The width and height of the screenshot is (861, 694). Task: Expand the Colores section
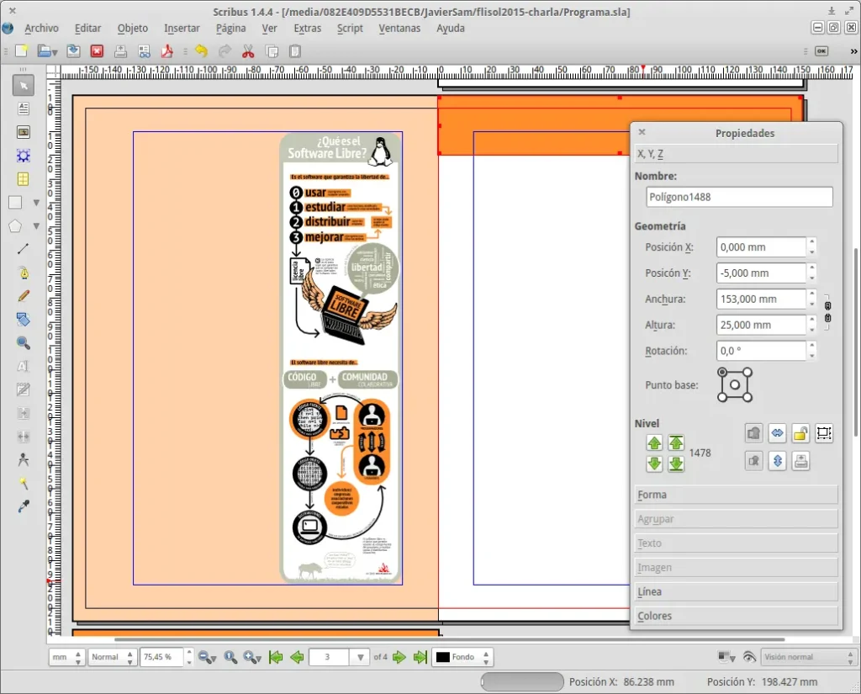[736, 616]
